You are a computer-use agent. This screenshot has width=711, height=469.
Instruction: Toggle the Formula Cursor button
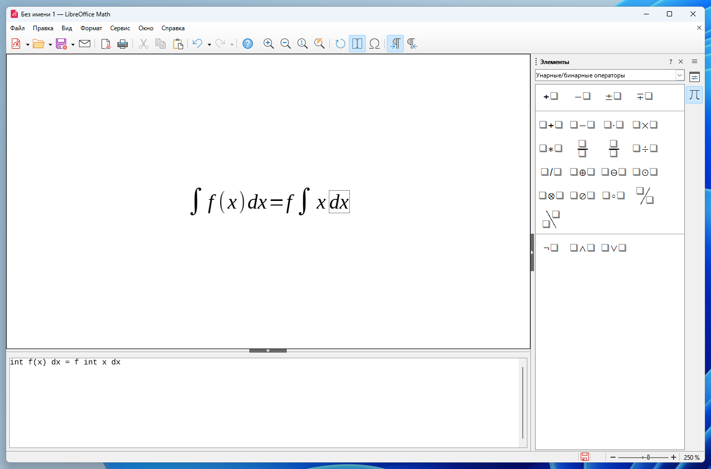358,44
